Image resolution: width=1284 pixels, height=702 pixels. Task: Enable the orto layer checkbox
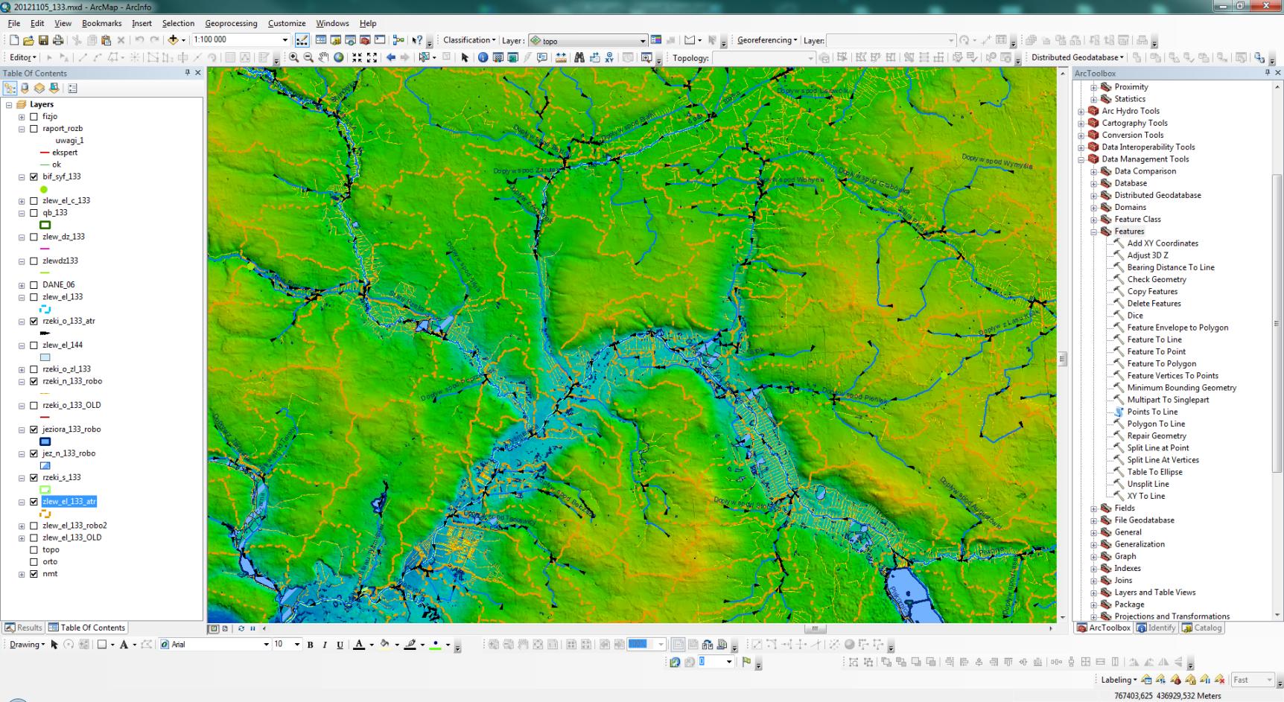tap(34, 562)
